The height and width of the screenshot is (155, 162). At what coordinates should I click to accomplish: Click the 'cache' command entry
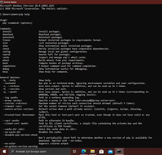point(6,57)
